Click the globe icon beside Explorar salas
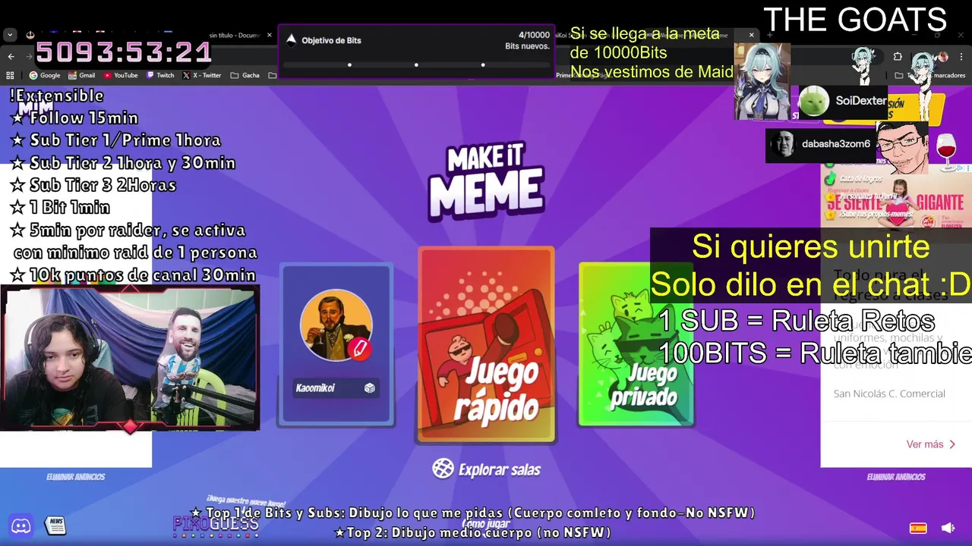 point(443,469)
